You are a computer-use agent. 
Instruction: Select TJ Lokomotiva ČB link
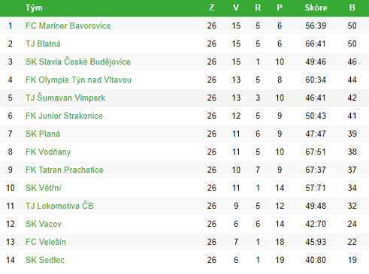click(59, 206)
